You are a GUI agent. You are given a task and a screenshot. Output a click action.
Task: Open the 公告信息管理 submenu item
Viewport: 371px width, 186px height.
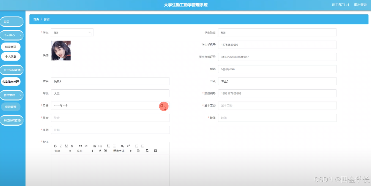[11, 82]
